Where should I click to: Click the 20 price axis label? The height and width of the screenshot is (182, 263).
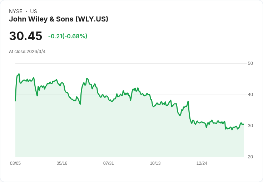(x=250, y=157)
